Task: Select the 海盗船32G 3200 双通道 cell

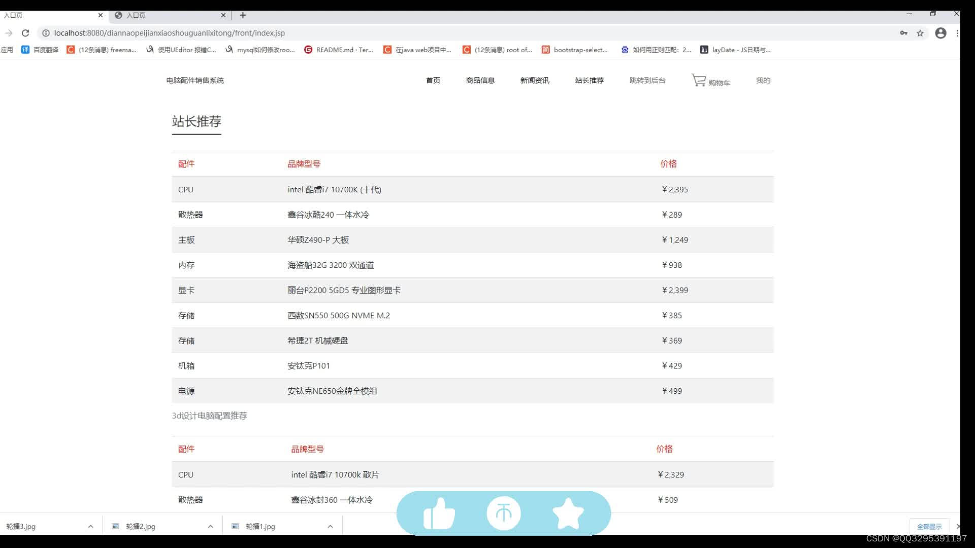Action: (x=331, y=265)
